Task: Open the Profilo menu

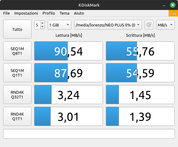Action: point(49,13)
